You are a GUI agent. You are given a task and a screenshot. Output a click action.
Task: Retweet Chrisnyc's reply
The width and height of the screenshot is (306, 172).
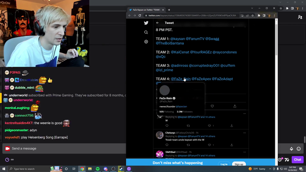coord(188,145)
